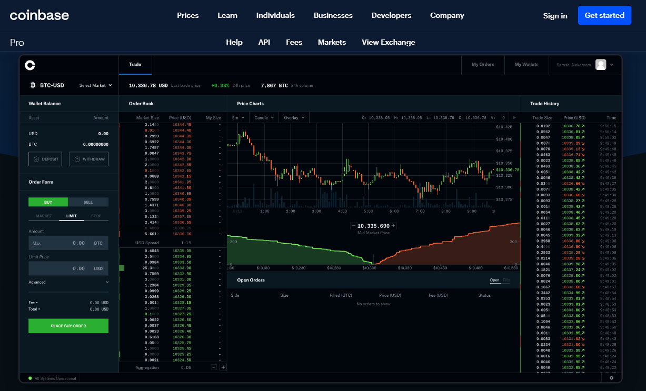Click the down arrow on the 10335.29 trade
646x391 pixels.
pos(583,143)
